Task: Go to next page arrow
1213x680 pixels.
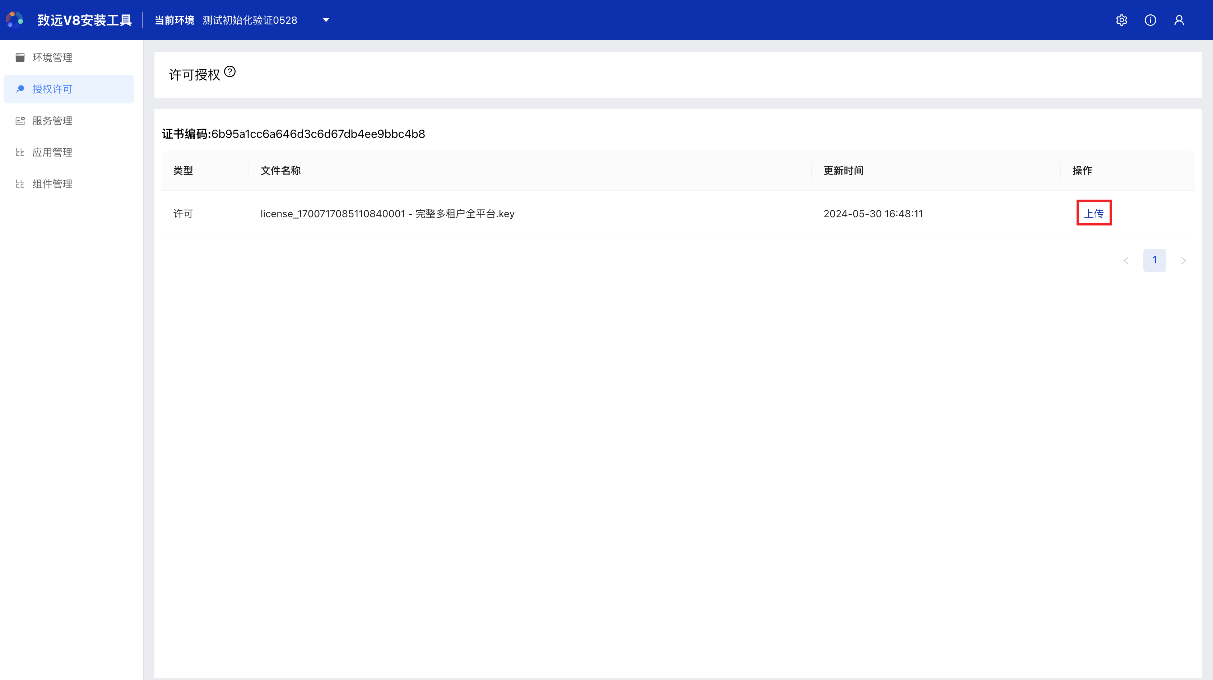Action: (1183, 260)
